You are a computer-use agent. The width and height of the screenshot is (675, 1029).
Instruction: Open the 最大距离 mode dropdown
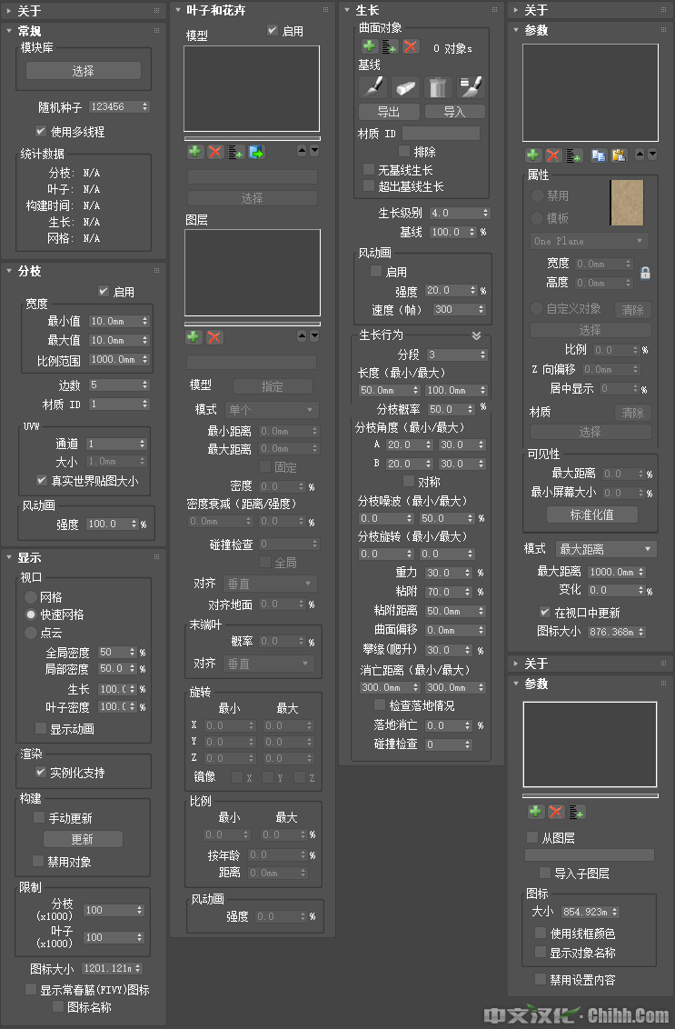pos(606,549)
